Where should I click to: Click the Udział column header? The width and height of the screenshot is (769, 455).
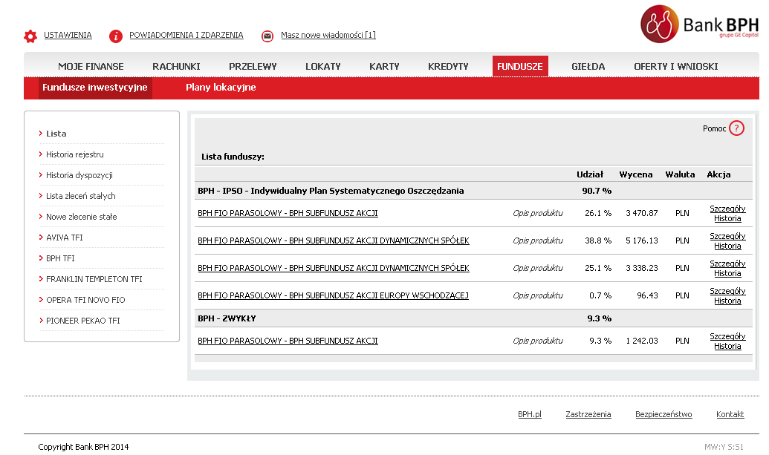pos(590,174)
